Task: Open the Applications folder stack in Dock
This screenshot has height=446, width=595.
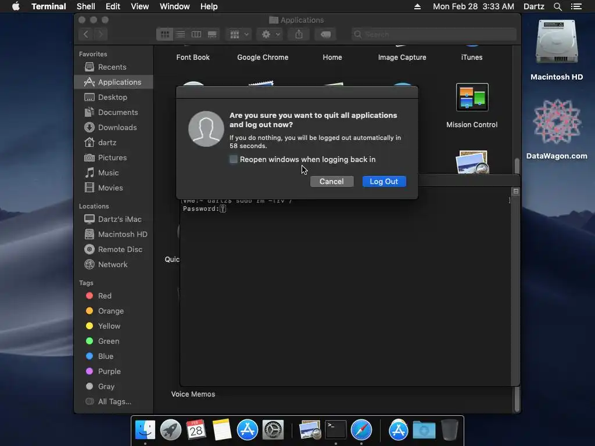Action: (x=398, y=430)
